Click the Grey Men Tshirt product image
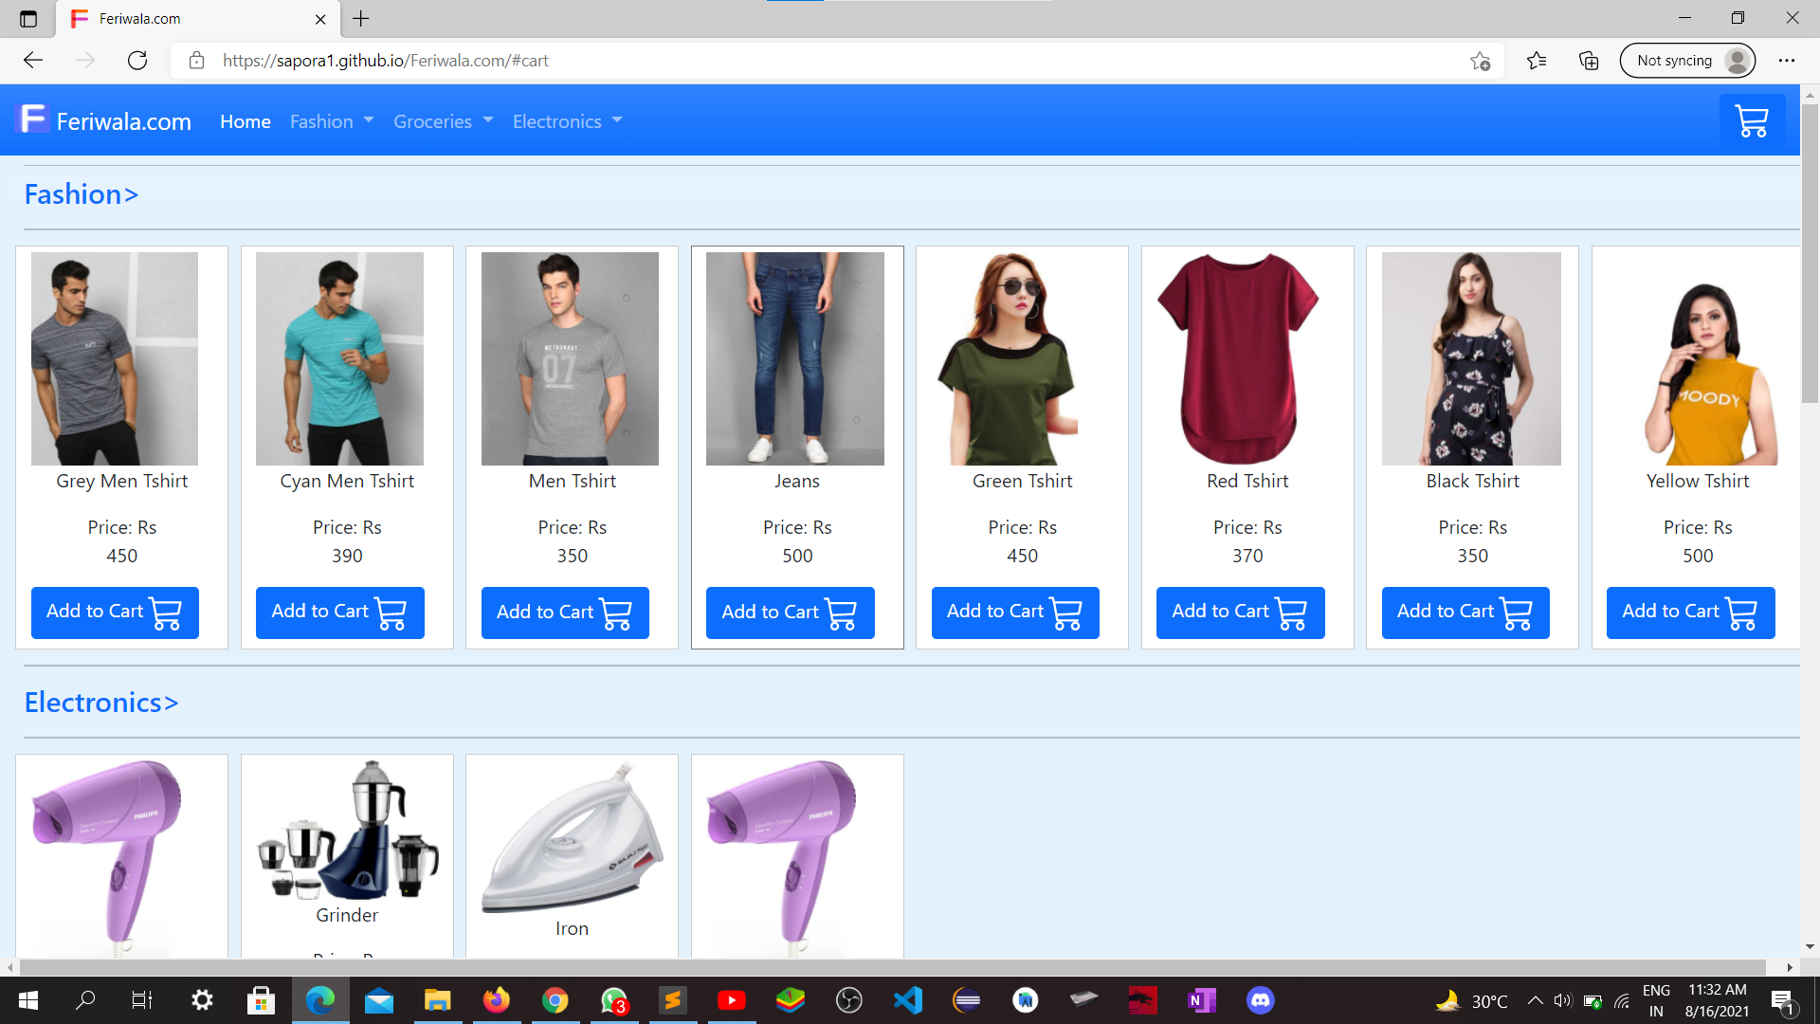The height and width of the screenshot is (1024, 1820). 115,358
